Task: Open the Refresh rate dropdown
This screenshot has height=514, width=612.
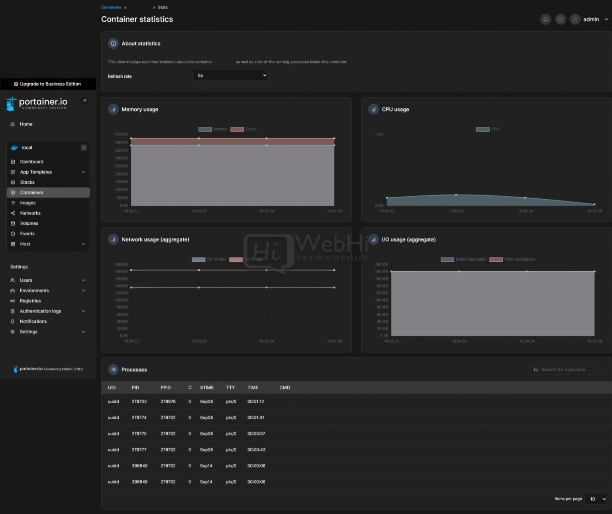Action: point(229,75)
